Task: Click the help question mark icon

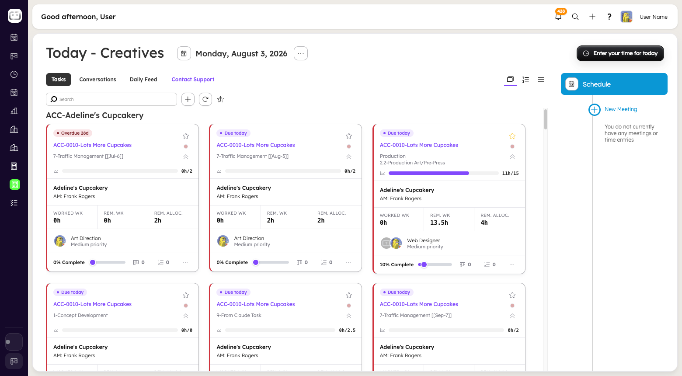Action: pos(609,17)
